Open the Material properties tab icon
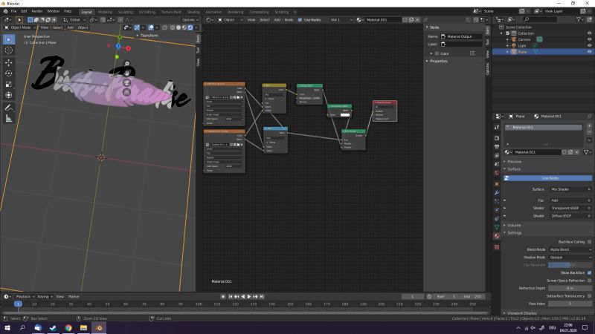The width and height of the screenshot is (595, 334). 497,236
